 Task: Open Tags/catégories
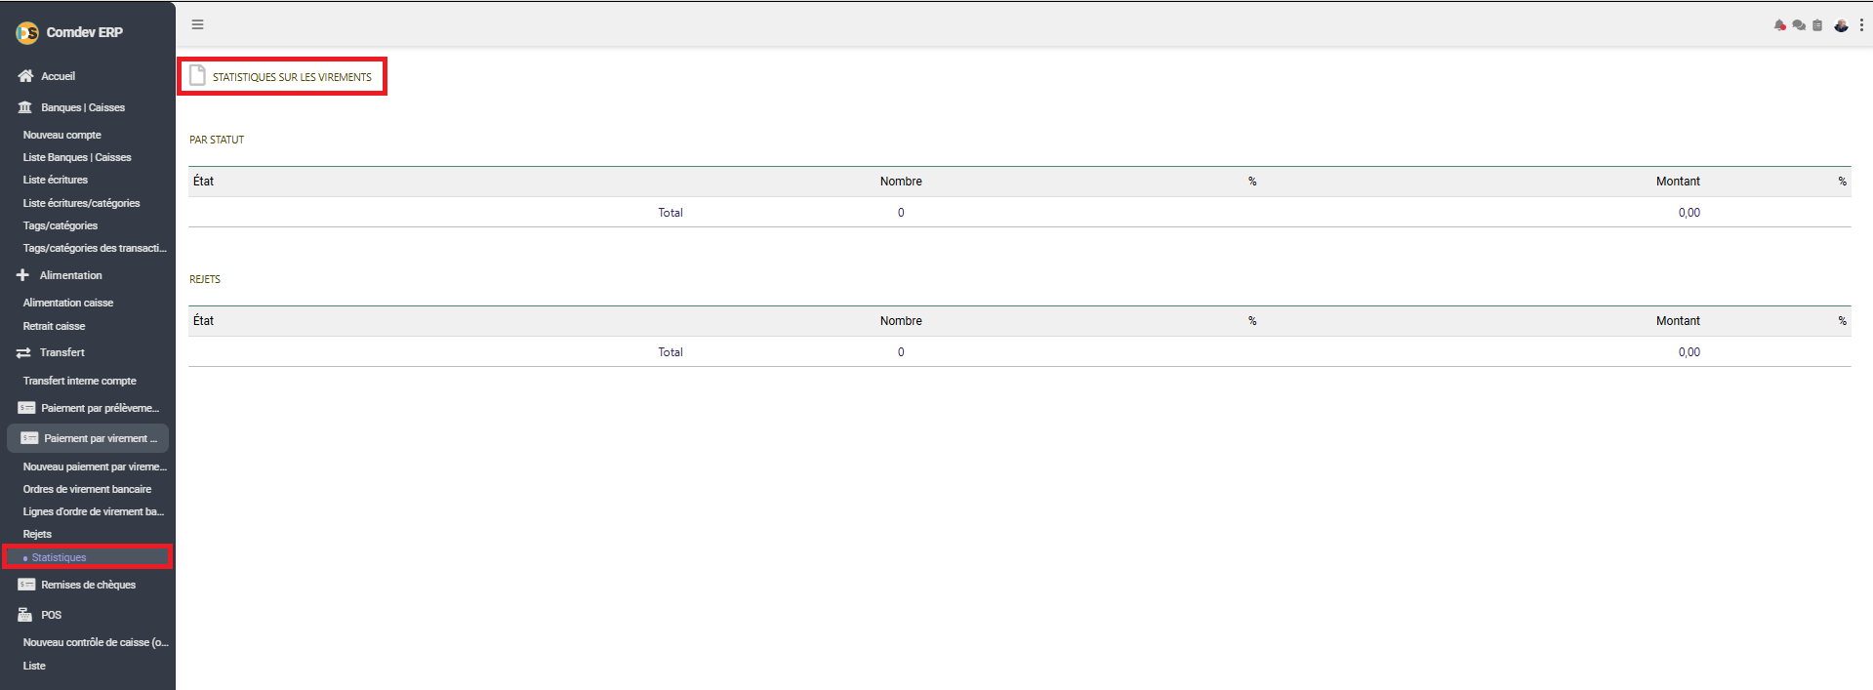click(x=61, y=225)
